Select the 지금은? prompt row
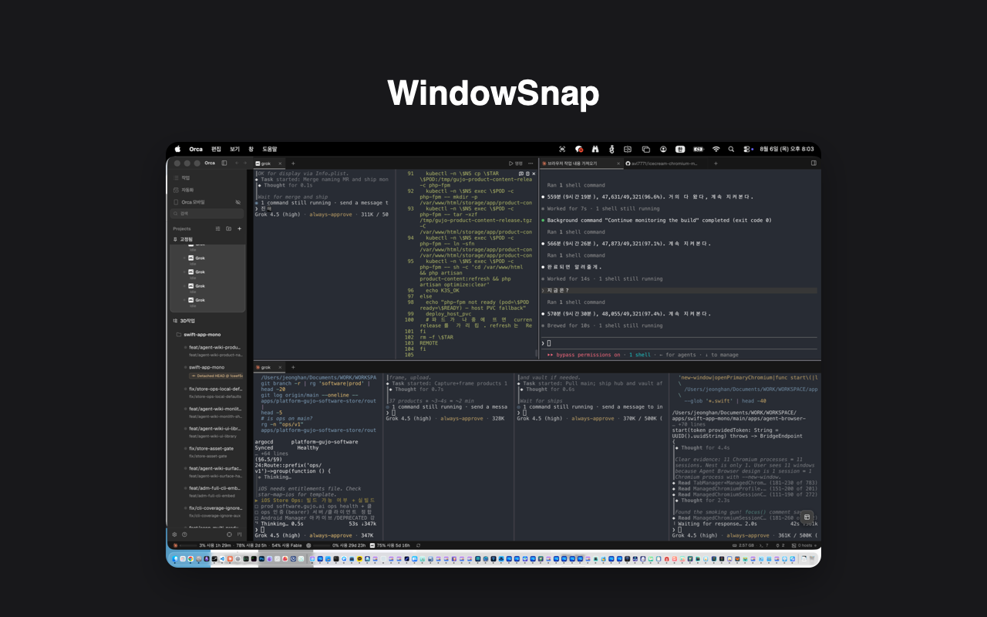Screen dimensions: 987x617 click(679, 290)
